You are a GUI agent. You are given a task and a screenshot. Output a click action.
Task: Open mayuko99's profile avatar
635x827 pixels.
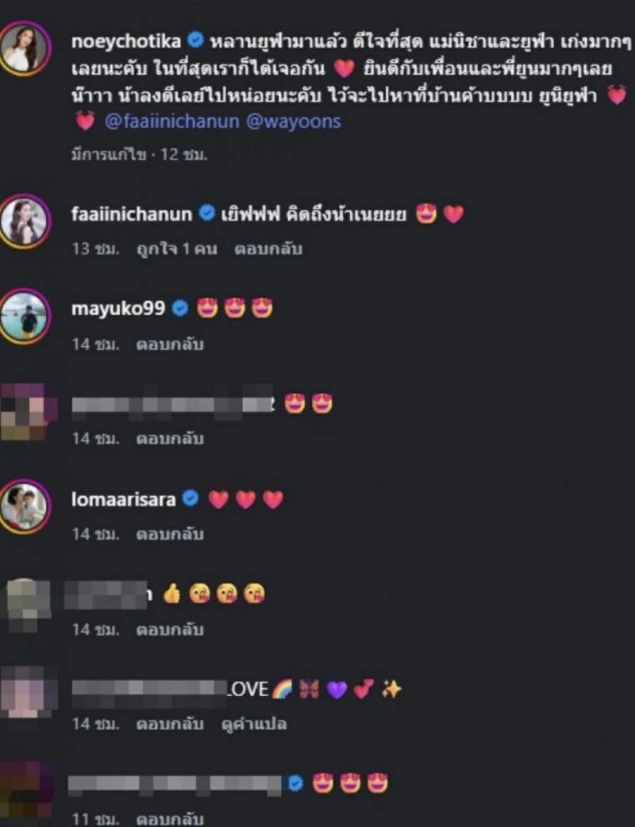pyautogui.click(x=25, y=316)
